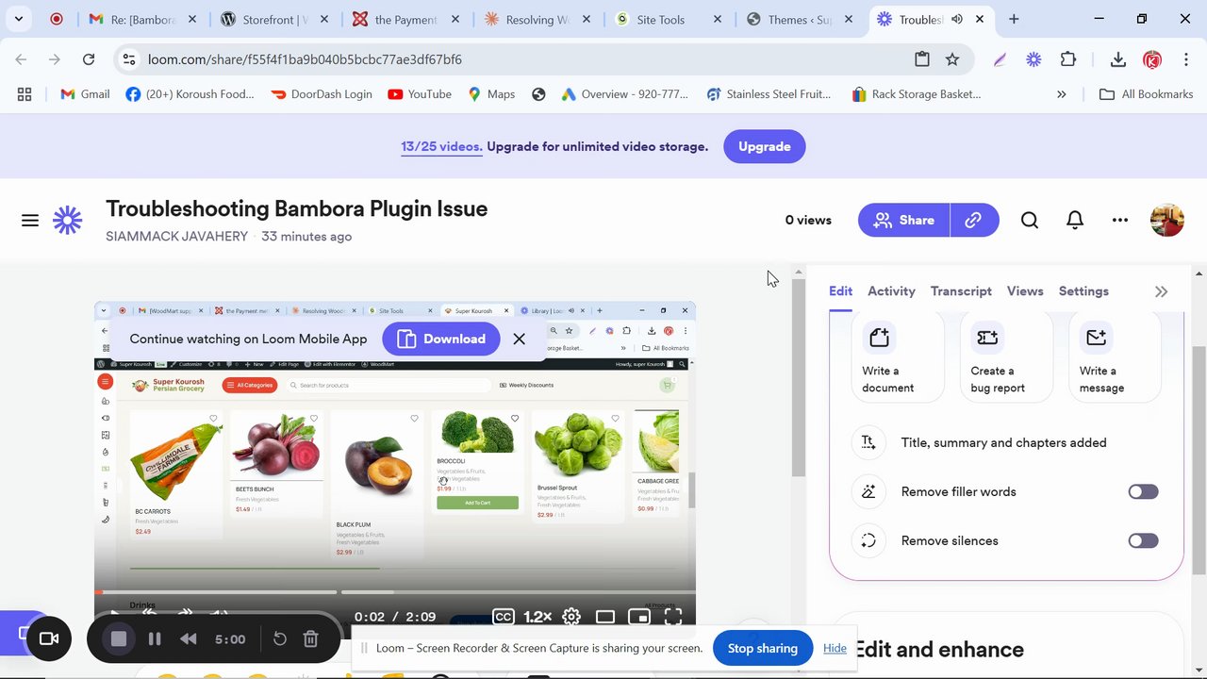1207x679 pixels.
Task: Open the three-dot more options menu
Action: click(x=1120, y=220)
